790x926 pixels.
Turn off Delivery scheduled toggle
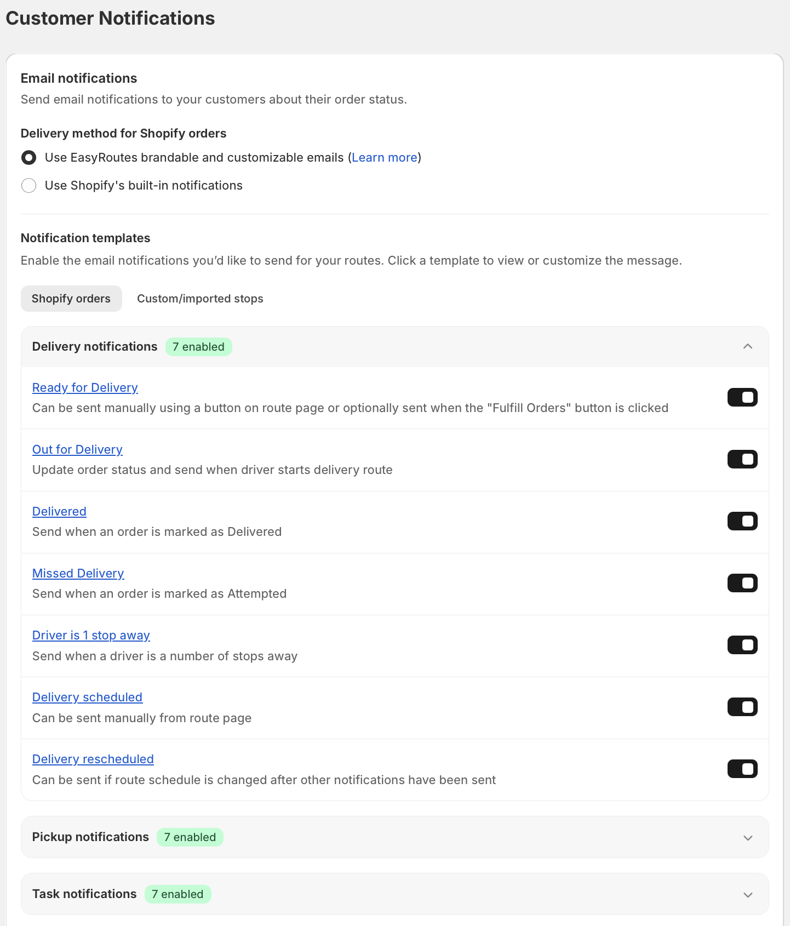tap(742, 707)
